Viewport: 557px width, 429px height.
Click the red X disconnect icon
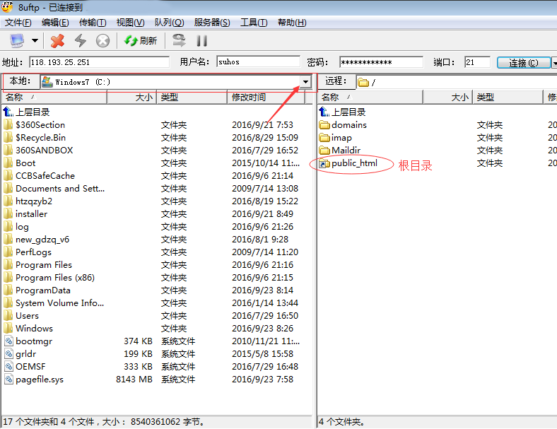tap(58, 41)
